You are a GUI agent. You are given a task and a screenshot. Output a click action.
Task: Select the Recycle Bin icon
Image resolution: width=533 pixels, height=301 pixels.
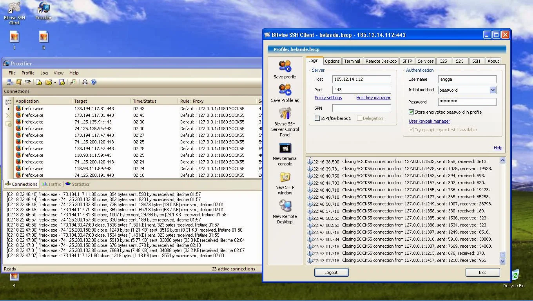click(514, 278)
